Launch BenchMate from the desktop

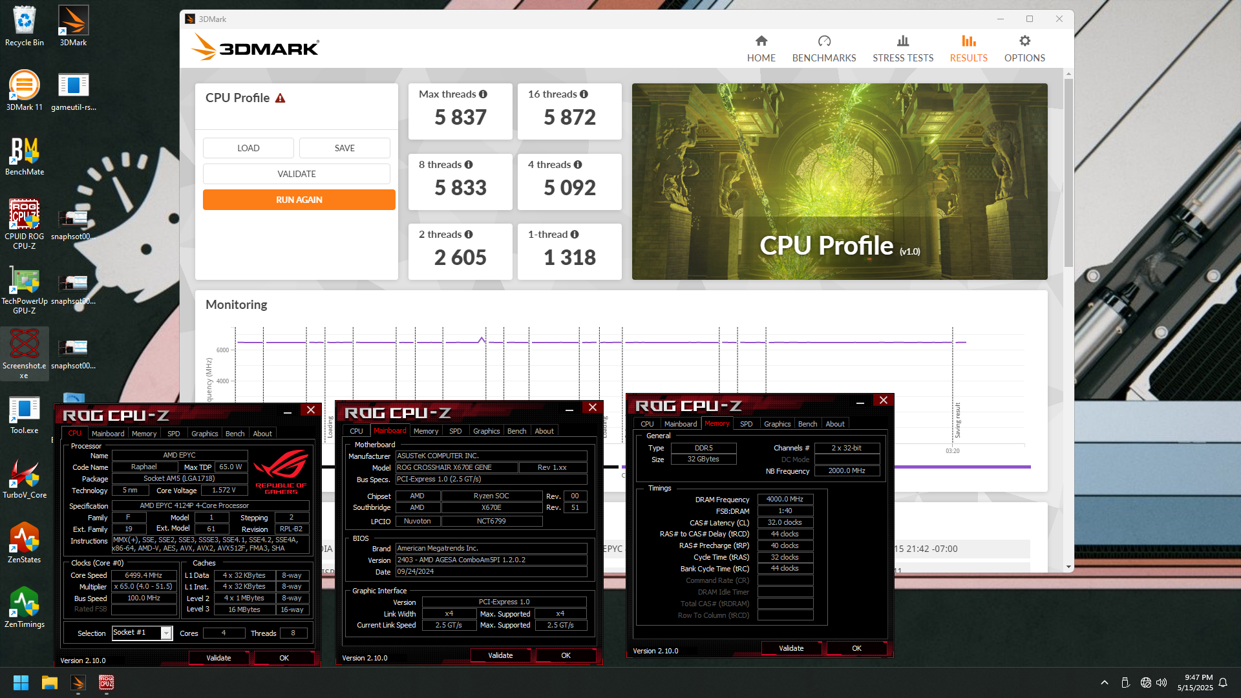click(25, 155)
